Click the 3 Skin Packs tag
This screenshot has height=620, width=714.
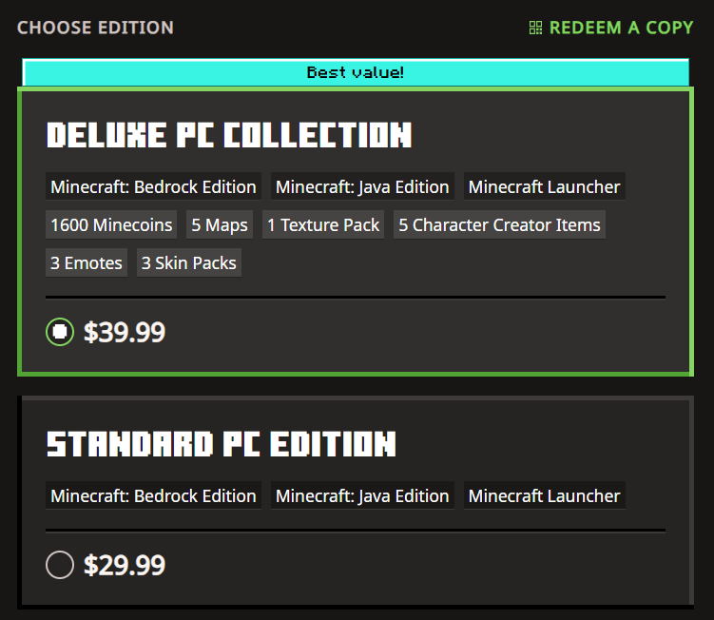(189, 263)
